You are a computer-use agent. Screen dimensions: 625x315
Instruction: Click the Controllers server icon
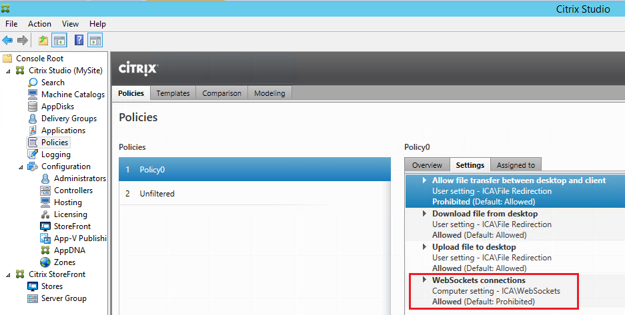pos(45,190)
